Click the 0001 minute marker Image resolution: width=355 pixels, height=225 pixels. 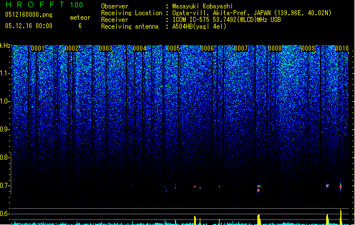[38, 48]
